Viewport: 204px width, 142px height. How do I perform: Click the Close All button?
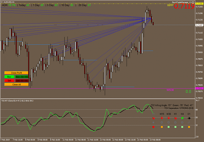point(16,84)
